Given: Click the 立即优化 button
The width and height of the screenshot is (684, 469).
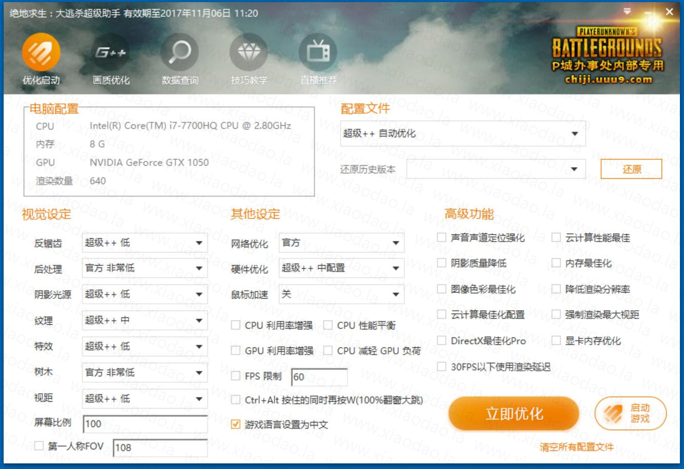Looking at the screenshot, I should 514,414.
